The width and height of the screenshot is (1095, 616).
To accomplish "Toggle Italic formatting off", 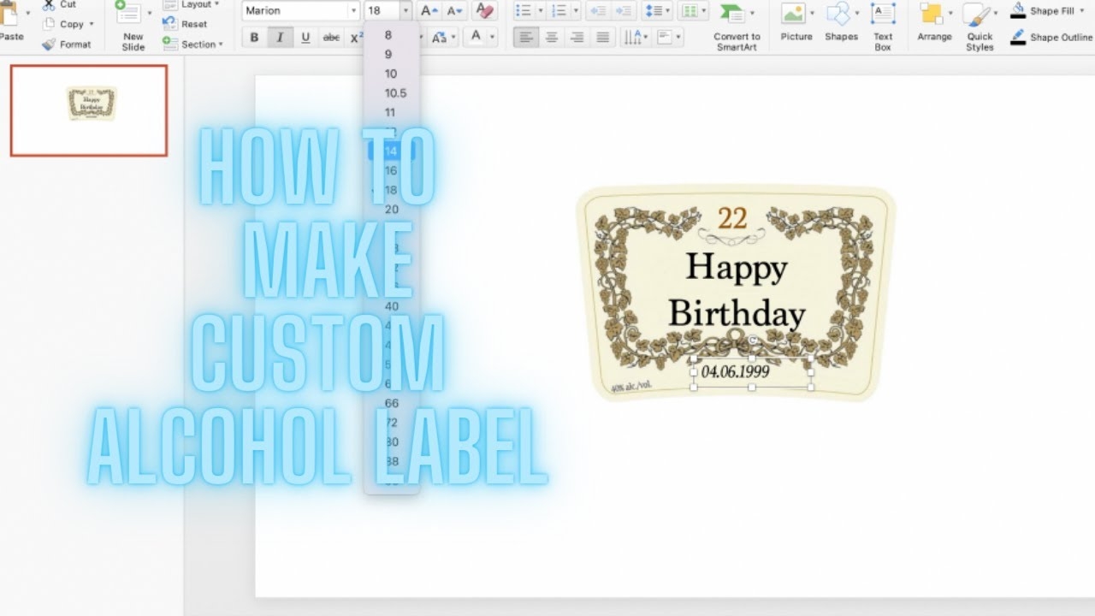I will pos(280,38).
